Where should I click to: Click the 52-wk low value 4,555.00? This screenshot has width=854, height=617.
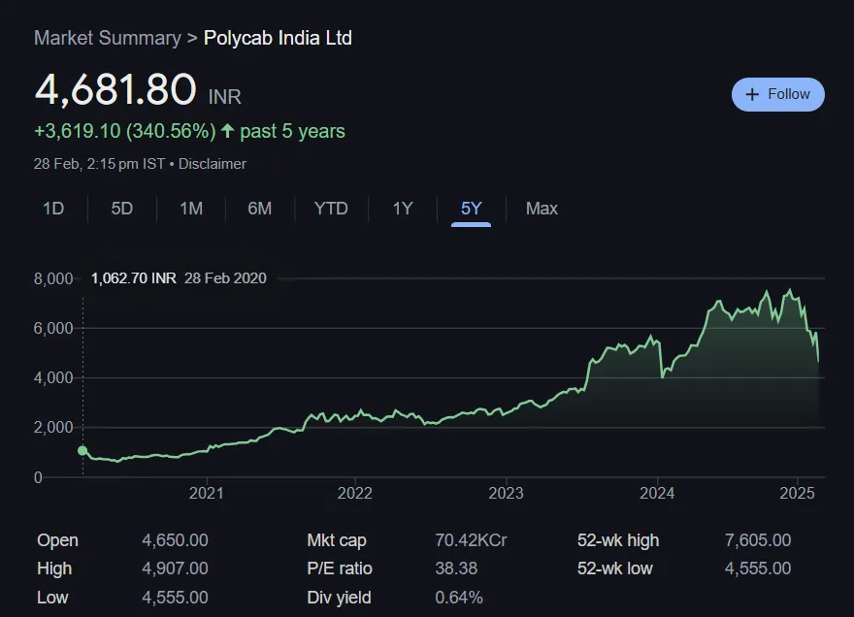[x=758, y=568]
